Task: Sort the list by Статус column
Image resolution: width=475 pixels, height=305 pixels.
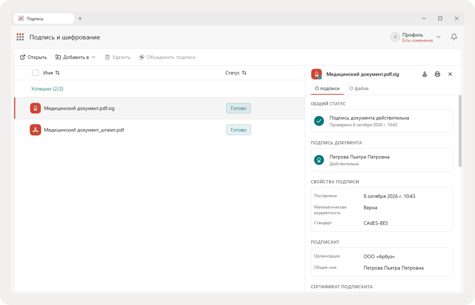Action: coord(236,73)
